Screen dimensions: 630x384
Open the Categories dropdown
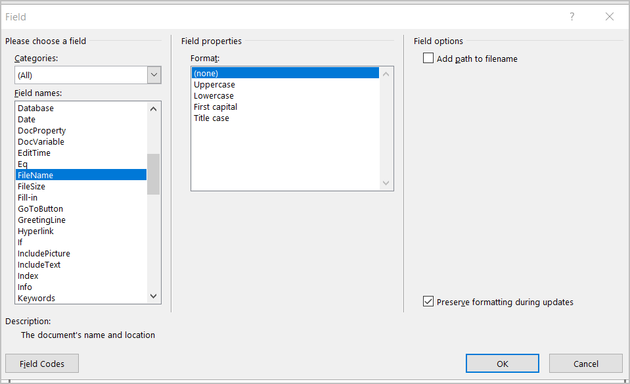(x=154, y=75)
